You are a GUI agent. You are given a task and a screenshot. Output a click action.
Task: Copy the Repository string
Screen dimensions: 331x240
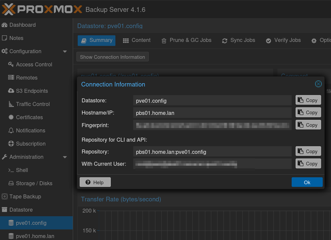tap(308, 151)
